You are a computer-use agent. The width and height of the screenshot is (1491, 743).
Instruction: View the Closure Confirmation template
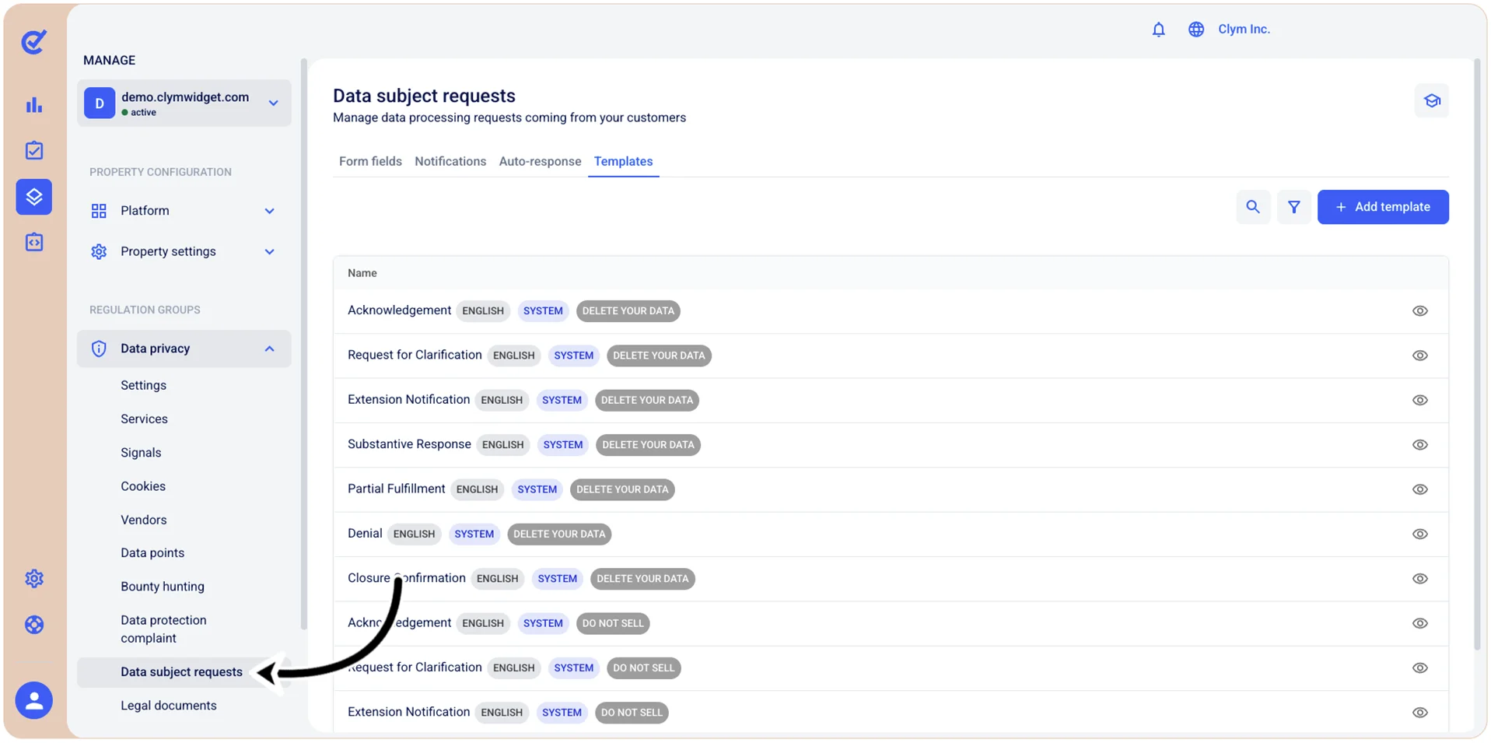point(1419,579)
